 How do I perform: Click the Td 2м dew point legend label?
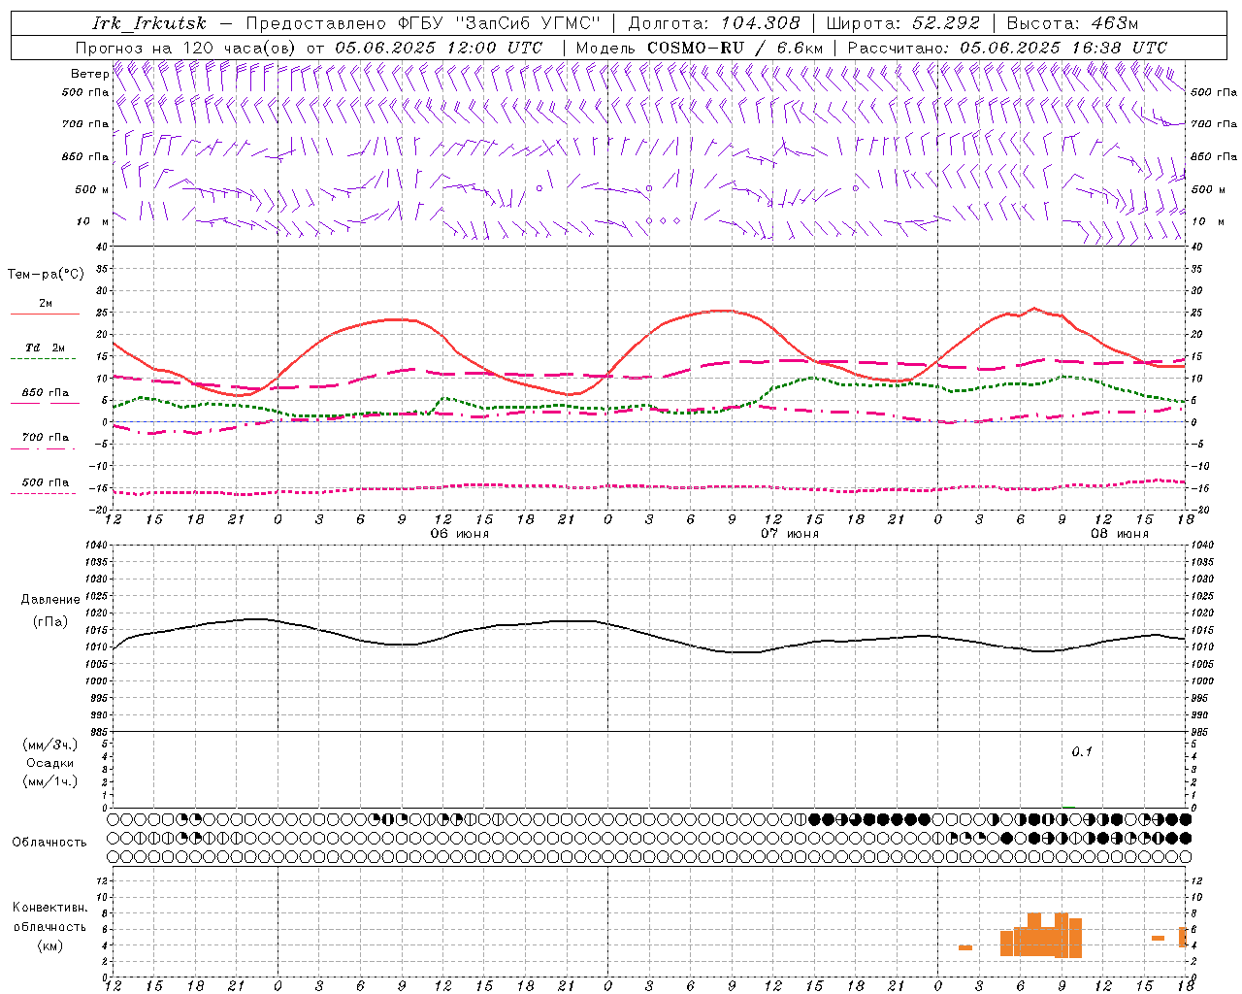(x=45, y=348)
